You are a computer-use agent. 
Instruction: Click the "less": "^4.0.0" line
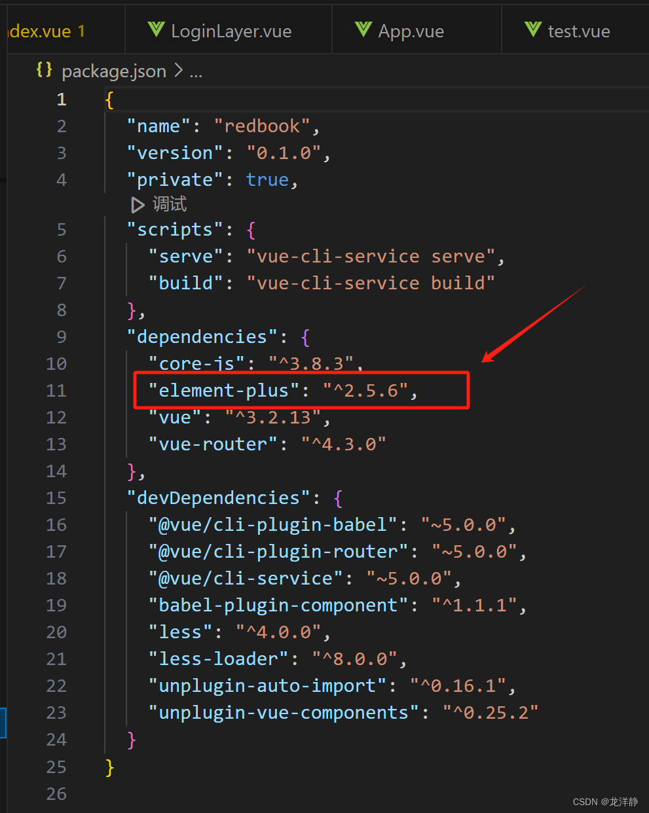point(240,632)
